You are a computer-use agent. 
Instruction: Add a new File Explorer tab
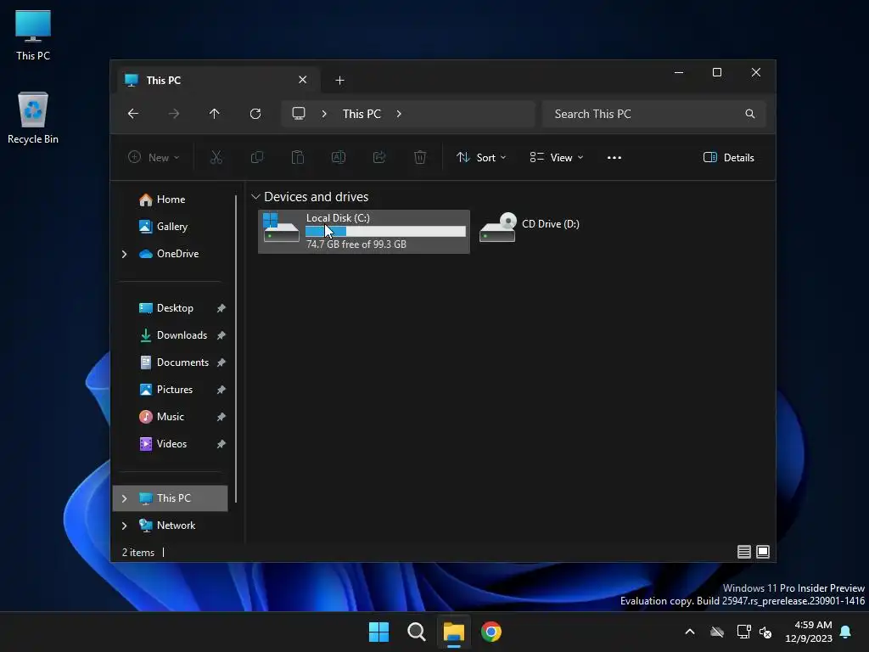coord(339,81)
